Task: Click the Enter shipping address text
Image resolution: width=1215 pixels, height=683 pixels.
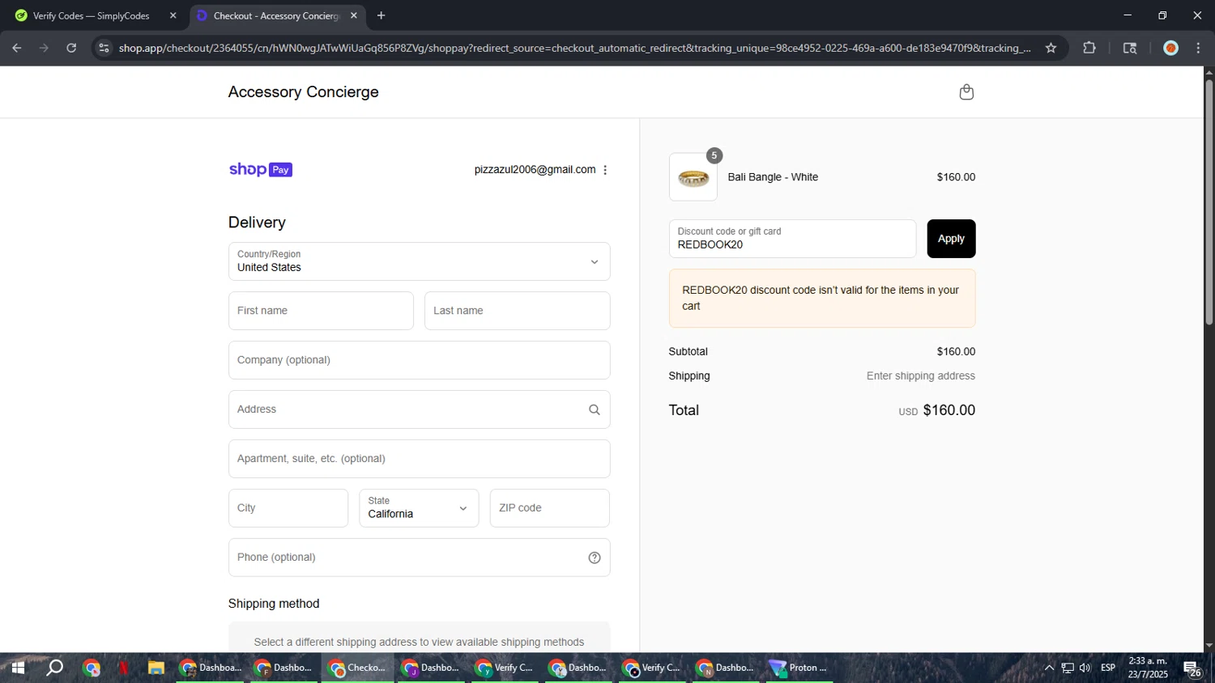Action: point(921,376)
